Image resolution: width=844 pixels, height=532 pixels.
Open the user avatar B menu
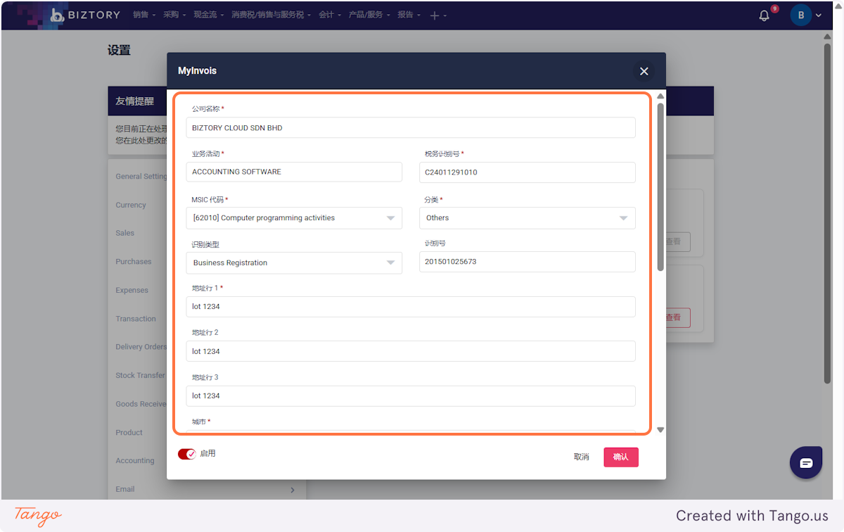click(805, 15)
